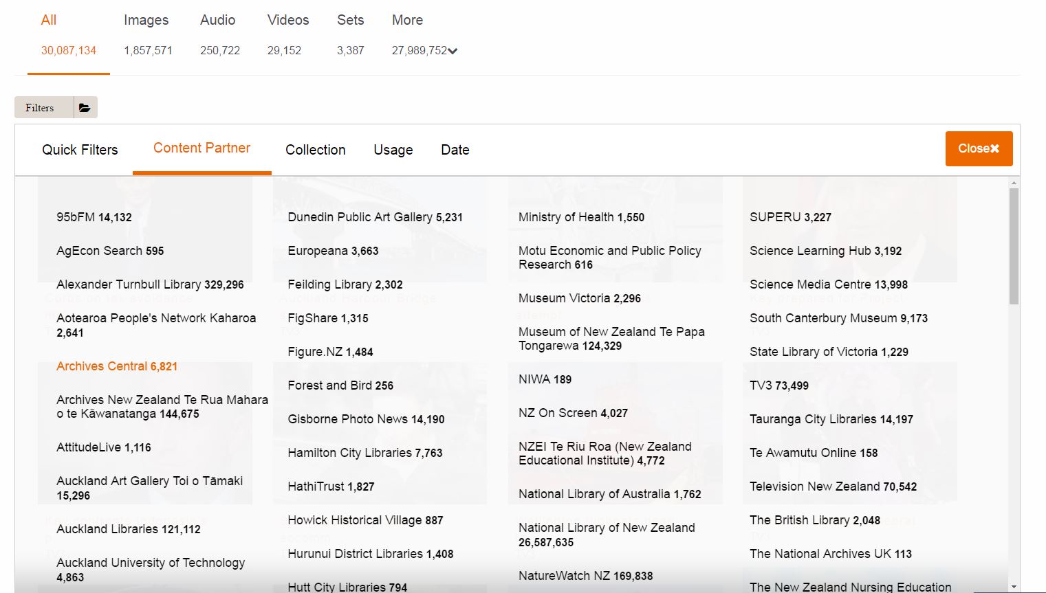Select Aotearoa People's Network Kaharoa
Screen dimensions: 1046x593
pos(156,325)
